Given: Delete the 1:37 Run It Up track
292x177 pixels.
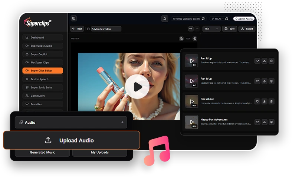Looking at the screenshot, I should click(x=271, y=61).
